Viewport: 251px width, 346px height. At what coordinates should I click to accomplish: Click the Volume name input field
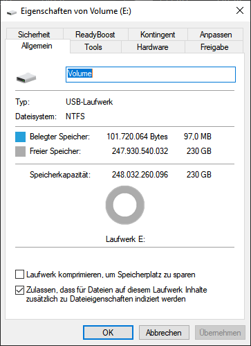pos(151,74)
